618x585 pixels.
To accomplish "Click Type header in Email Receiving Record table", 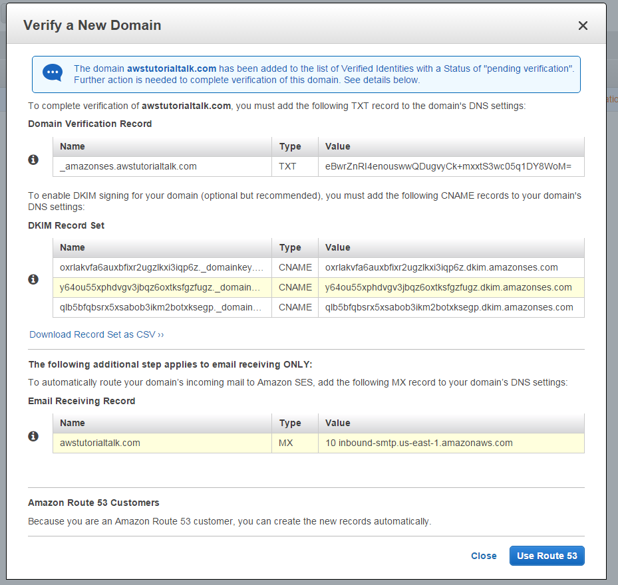I will click(295, 423).
